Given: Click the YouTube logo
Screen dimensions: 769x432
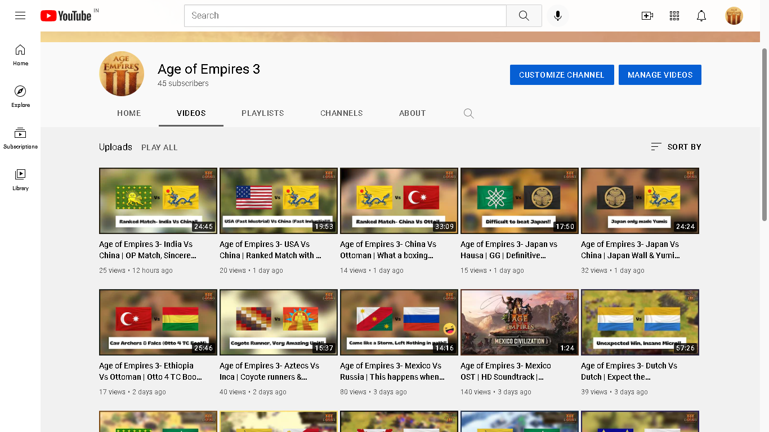Looking at the screenshot, I should point(66,16).
